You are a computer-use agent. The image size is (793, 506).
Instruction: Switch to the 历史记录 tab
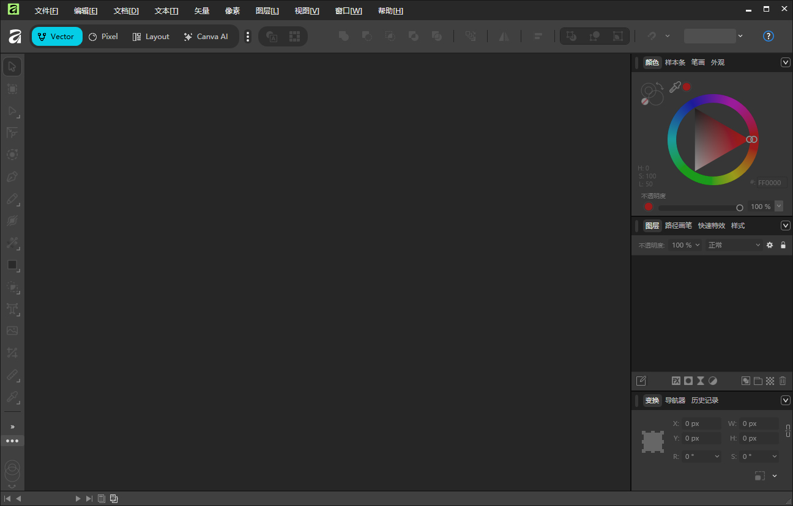click(704, 400)
